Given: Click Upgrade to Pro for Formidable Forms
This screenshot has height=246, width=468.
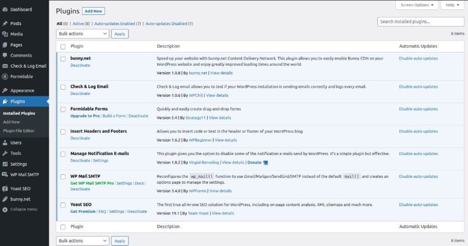Looking at the screenshot, I should tap(85, 116).
